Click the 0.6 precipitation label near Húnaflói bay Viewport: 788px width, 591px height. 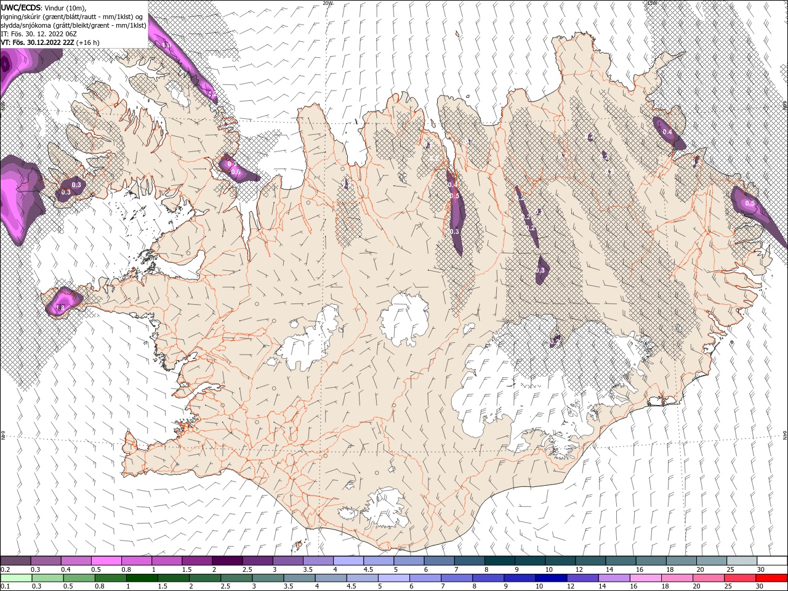click(x=235, y=172)
